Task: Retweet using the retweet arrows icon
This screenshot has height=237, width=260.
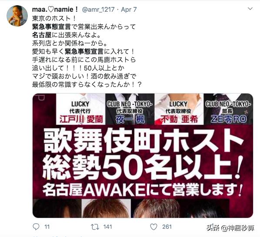Action: click(95, 227)
